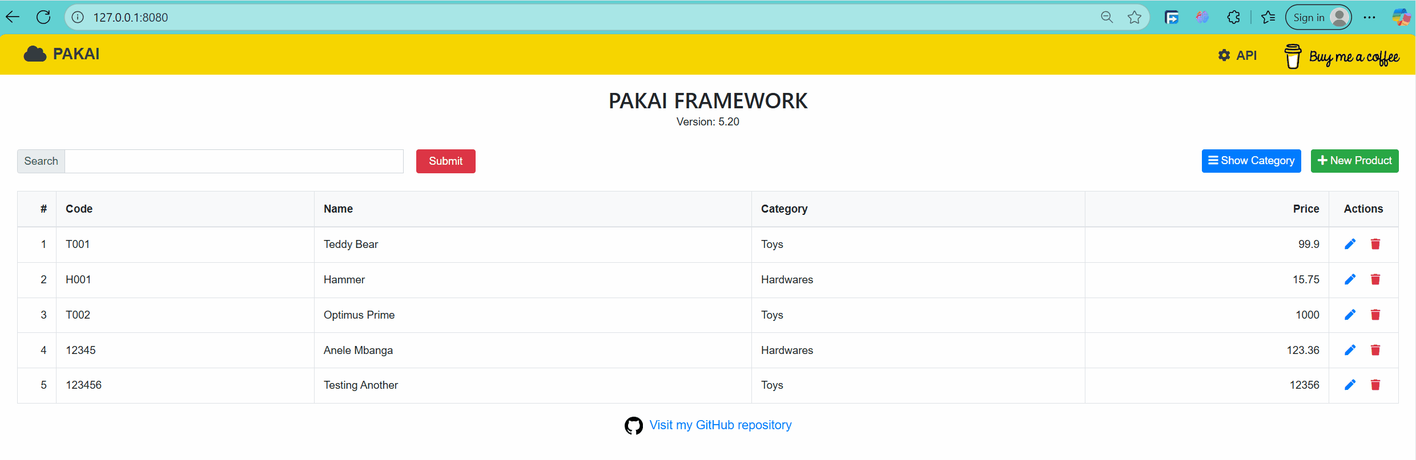
Task: Sign in to the browser profile
Action: (1318, 17)
